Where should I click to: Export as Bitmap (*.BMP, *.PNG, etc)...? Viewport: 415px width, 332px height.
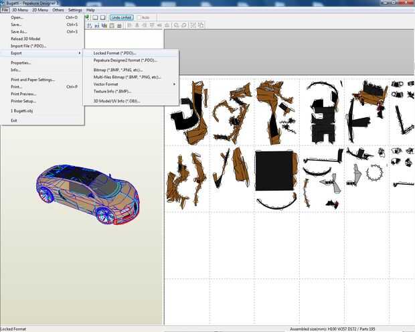coord(131,70)
